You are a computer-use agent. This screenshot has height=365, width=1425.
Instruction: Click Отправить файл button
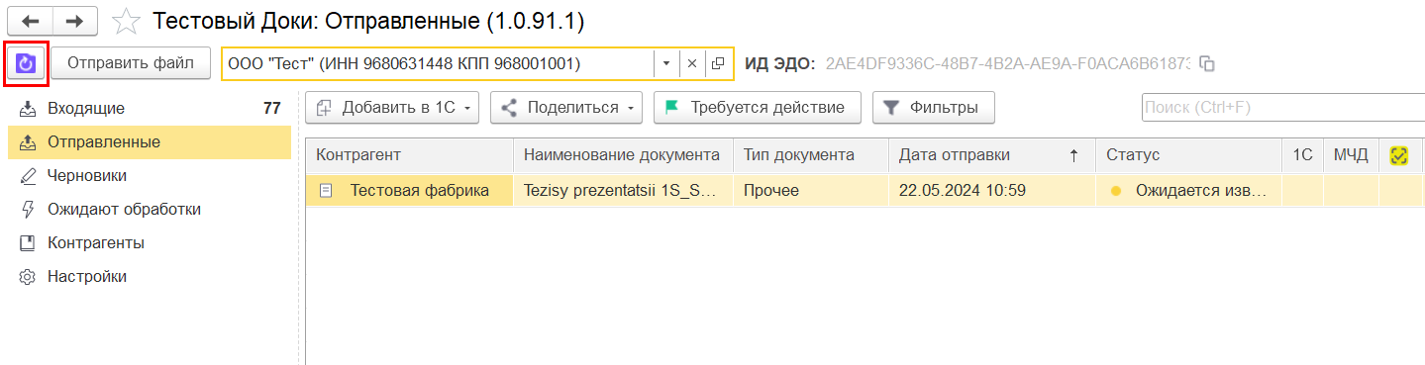pos(131,63)
